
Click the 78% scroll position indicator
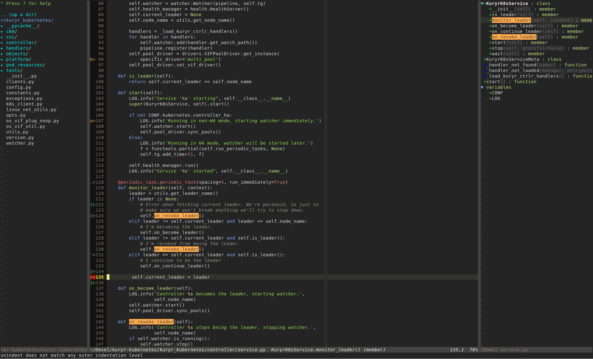[473, 350]
